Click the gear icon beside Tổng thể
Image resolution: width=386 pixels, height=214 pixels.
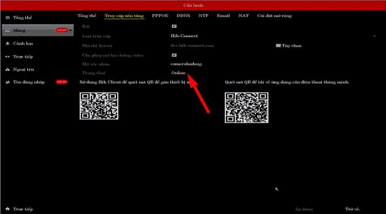pyautogui.click(x=8, y=17)
